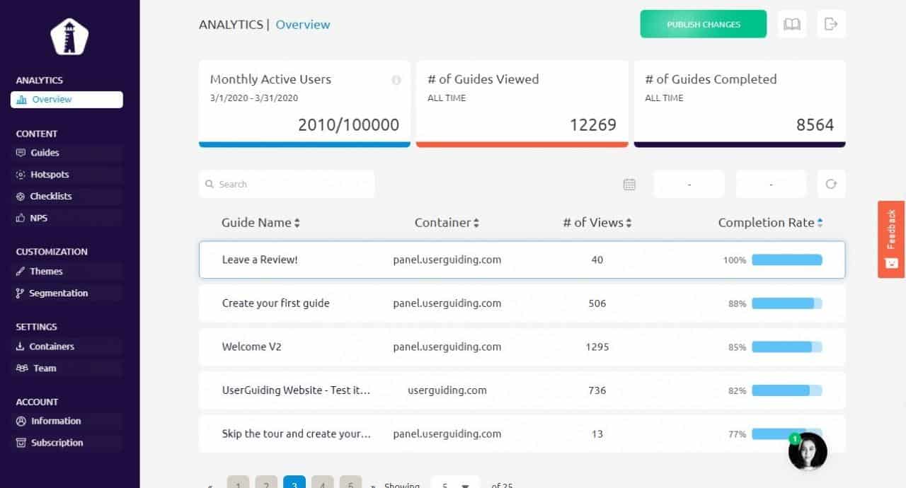Click the guide Search field
The width and height of the screenshot is (906, 488).
[287, 185]
